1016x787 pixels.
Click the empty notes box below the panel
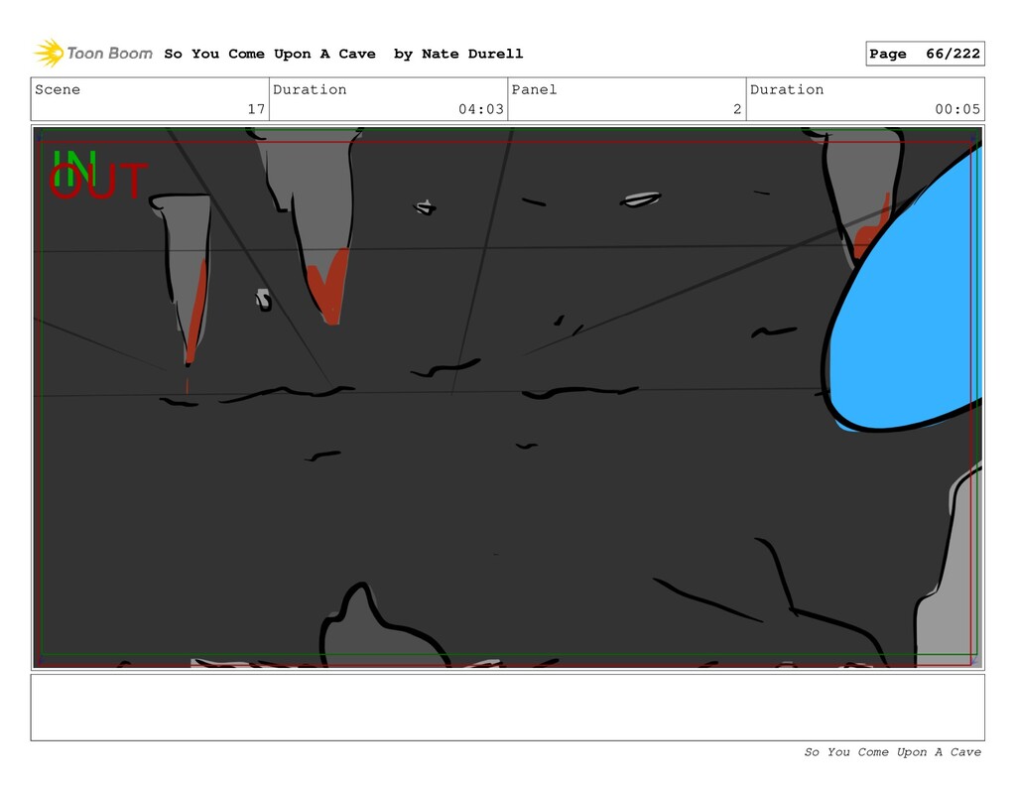pyautogui.click(x=507, y=708)
